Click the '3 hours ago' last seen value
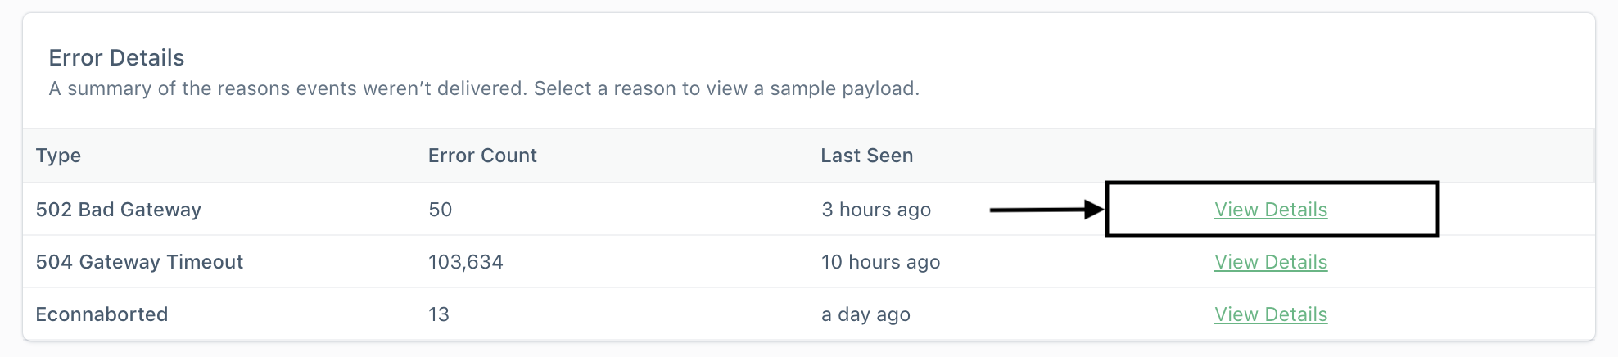 click(875, 210)
